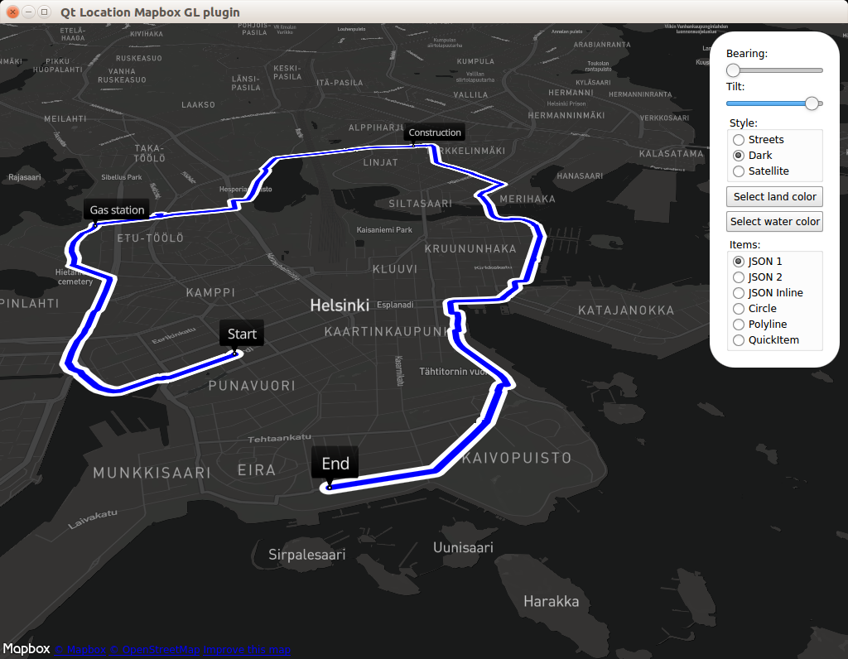Click the middle of the Bearing slider track

click(774, 70)
